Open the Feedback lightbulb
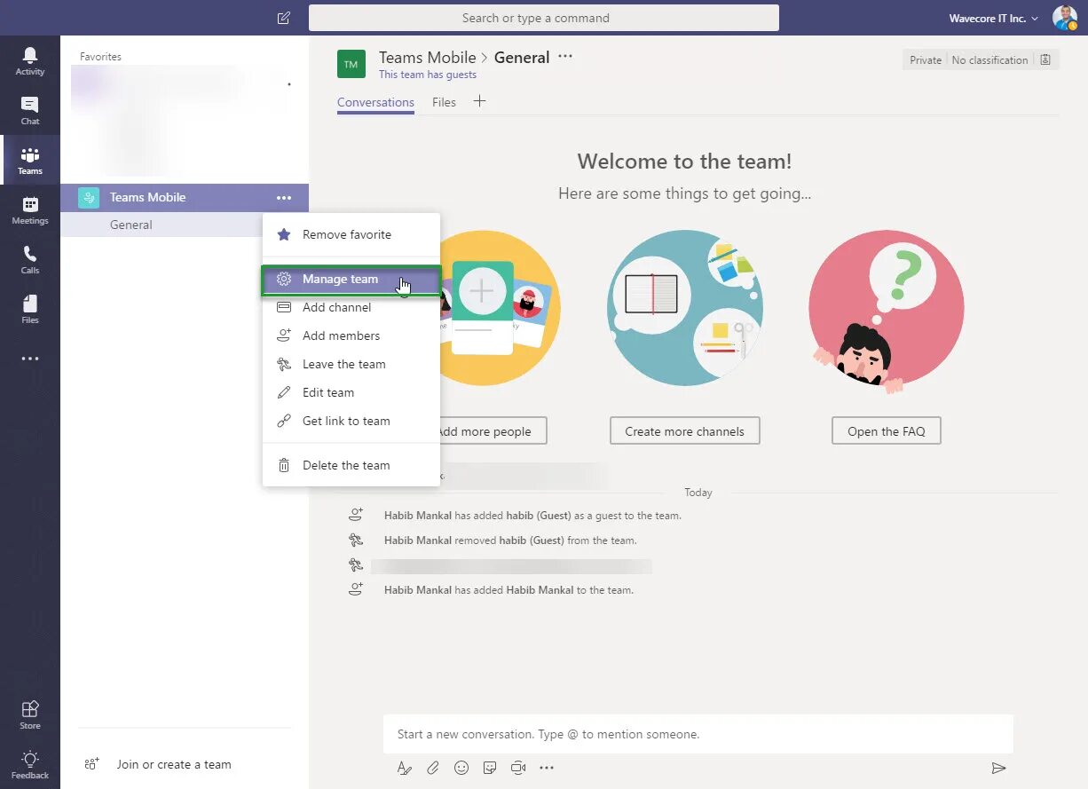This screenshot has height=789, width=1088. (x=30, y=764)
